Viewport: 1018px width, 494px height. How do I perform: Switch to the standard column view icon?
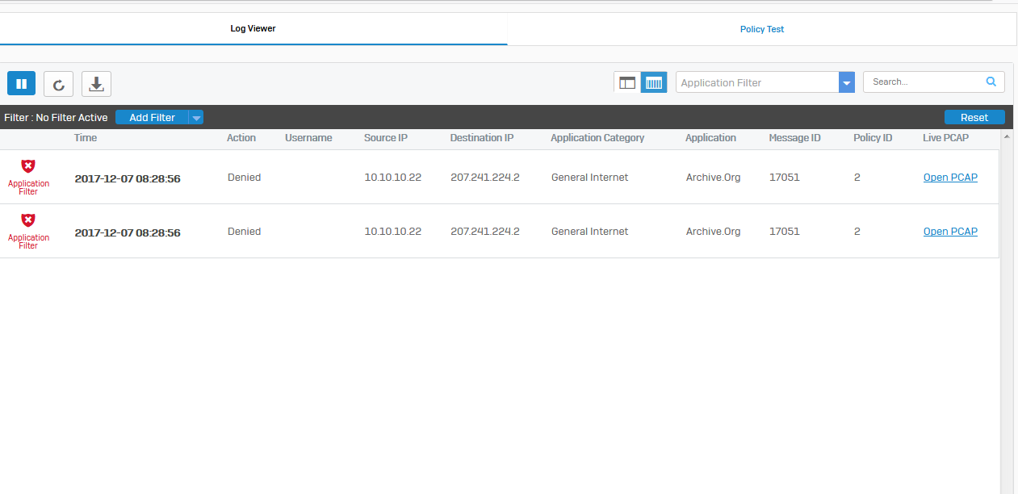pyautogui.click(x=627, y=82)
